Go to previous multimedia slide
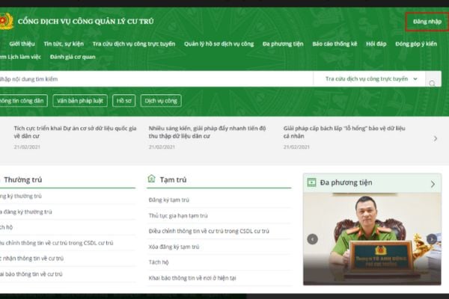 [x=312, y=239]
